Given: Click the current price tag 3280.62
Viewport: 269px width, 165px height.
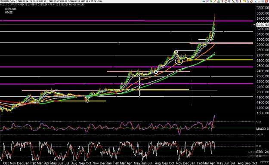Looking at the screenshot, I should 263,25.
